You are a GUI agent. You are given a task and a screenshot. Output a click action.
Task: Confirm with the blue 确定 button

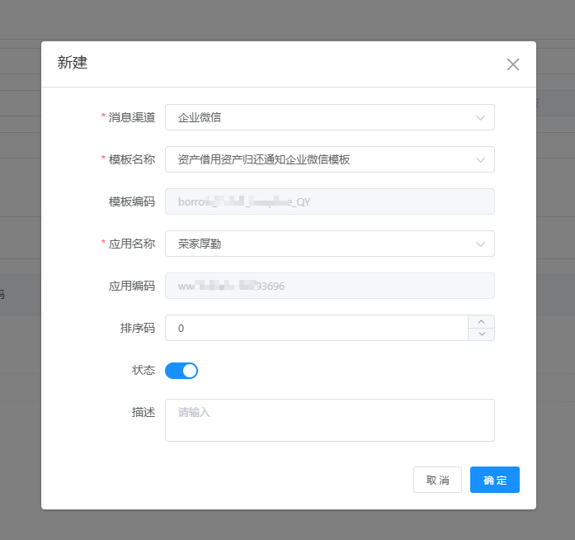click(494, 480)
